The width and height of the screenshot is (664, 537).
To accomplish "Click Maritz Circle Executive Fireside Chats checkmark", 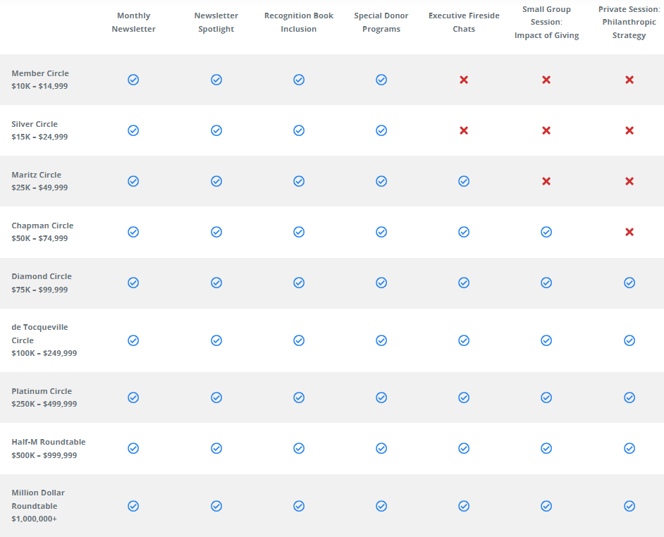I will [x=464, y=181].
